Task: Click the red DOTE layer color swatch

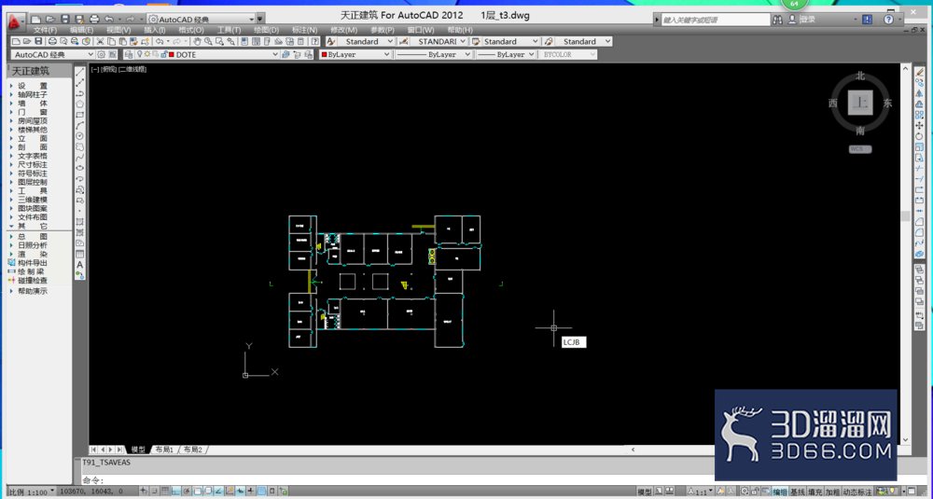Action: tap(172, 55)
